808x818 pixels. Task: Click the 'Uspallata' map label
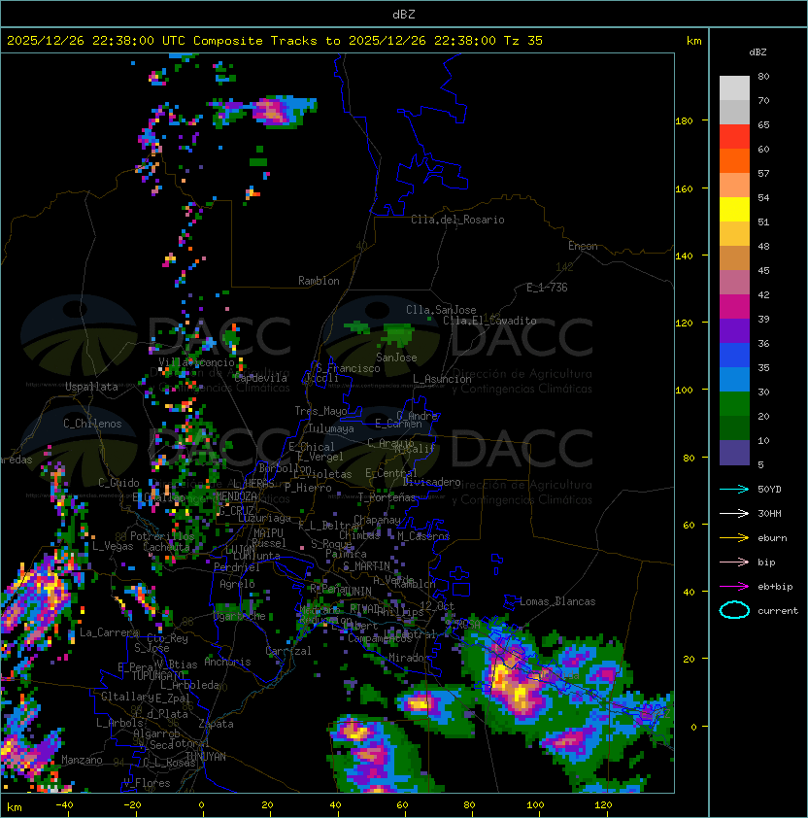coord(91,387)
